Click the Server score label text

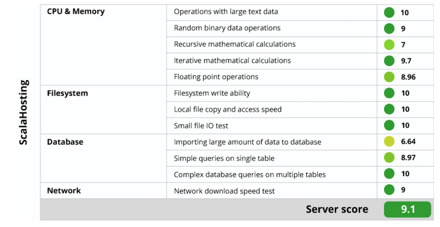pos(338,209)
